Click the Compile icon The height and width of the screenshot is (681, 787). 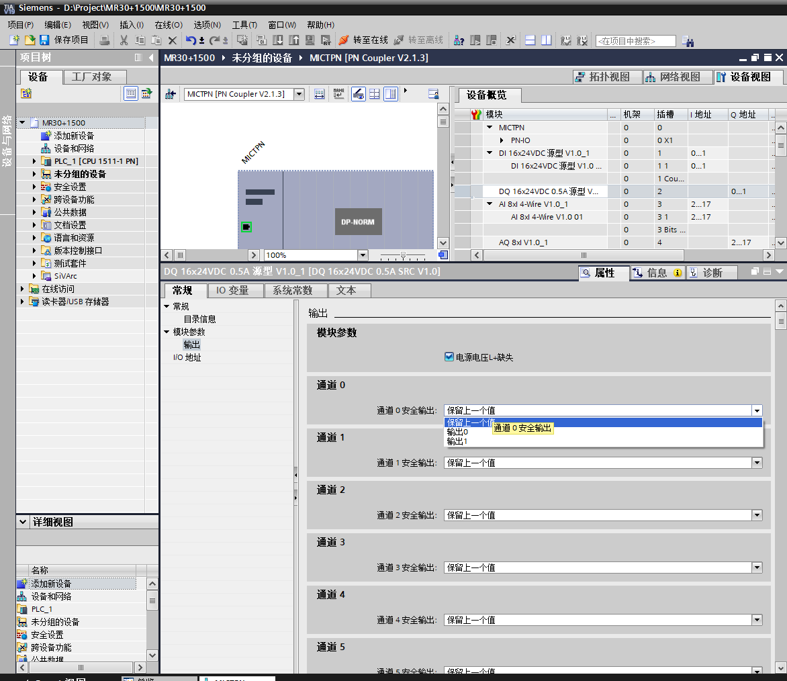pos(261,40)
